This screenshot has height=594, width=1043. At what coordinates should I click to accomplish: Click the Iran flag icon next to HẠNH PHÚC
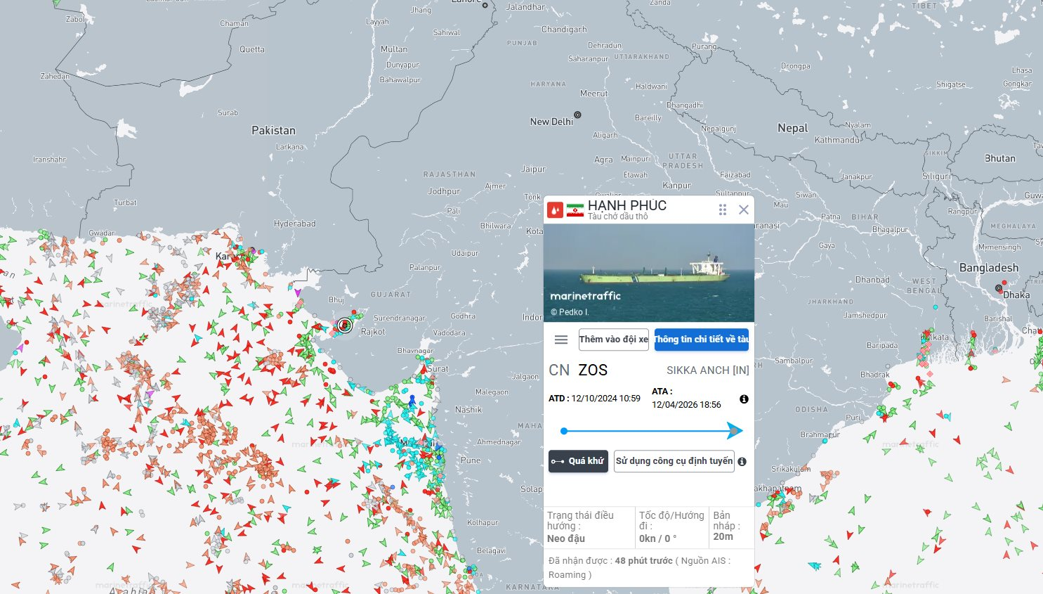(x=574, y=209)
